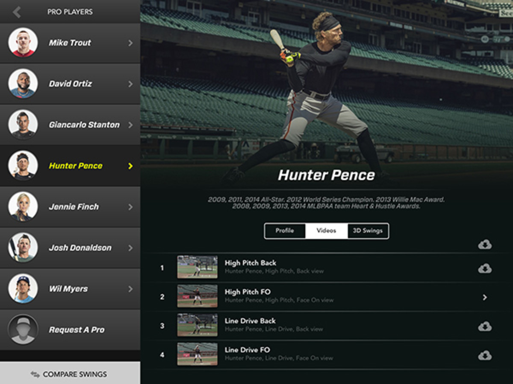Viewport: 513px width, 384px height.
Task: Open the Line Drive FO thumbnail
Action: tap(198, 354)
